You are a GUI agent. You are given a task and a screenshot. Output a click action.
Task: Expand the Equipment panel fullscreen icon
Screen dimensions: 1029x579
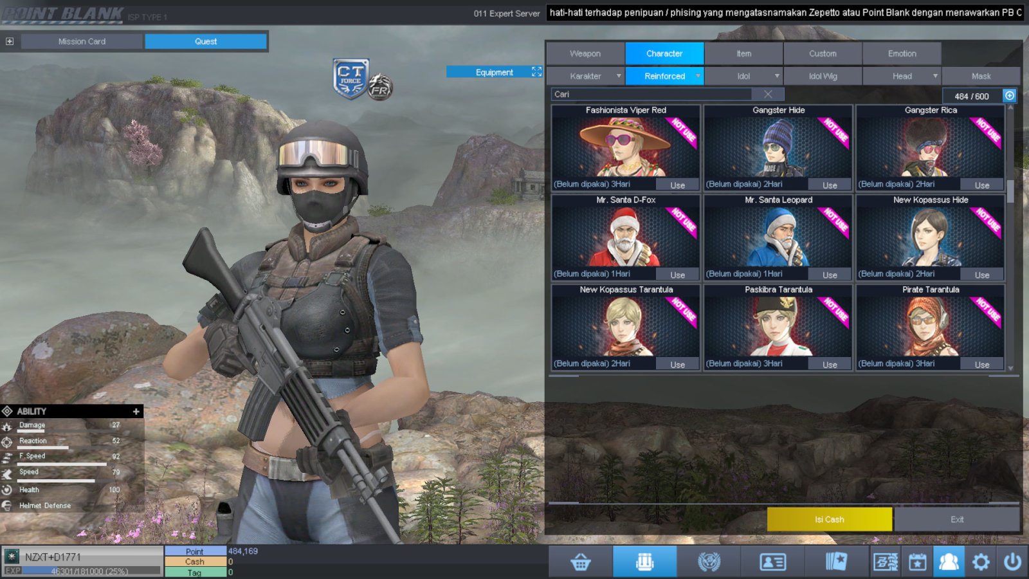tap(536, 72)
